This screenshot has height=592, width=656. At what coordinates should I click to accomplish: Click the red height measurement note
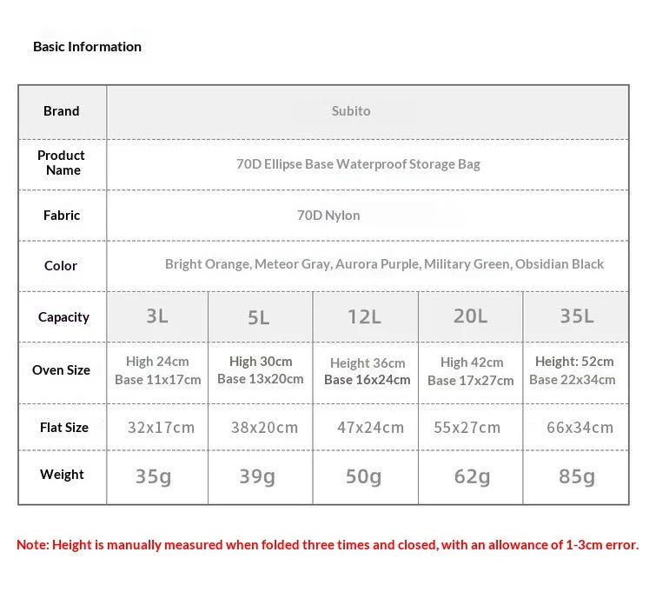click(328, 545)
